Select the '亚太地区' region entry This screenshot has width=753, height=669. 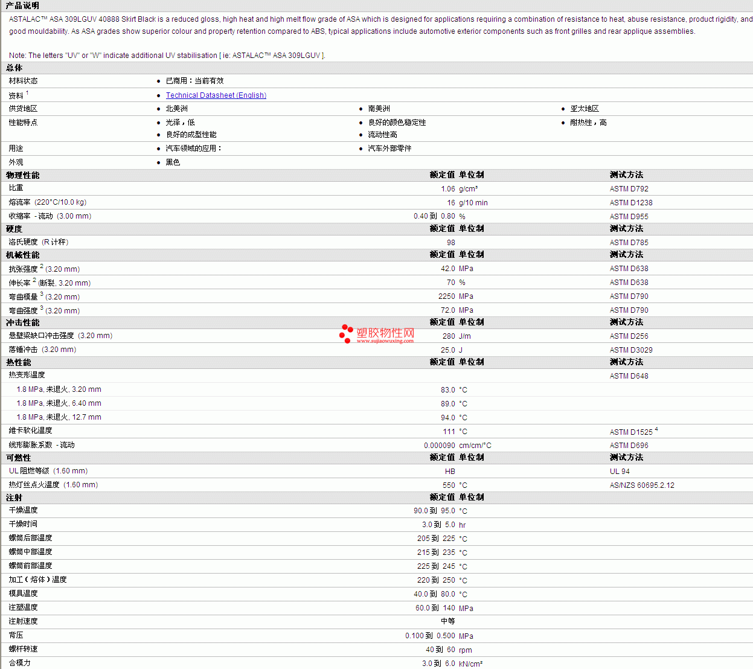coord(585,109)
